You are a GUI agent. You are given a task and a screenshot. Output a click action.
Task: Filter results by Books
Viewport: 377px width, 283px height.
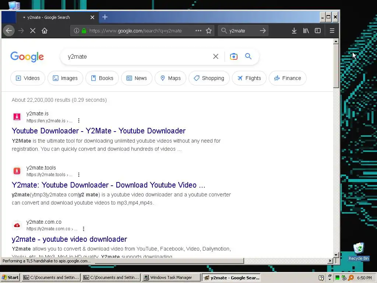pyautogui.click(x=102, y=78)
